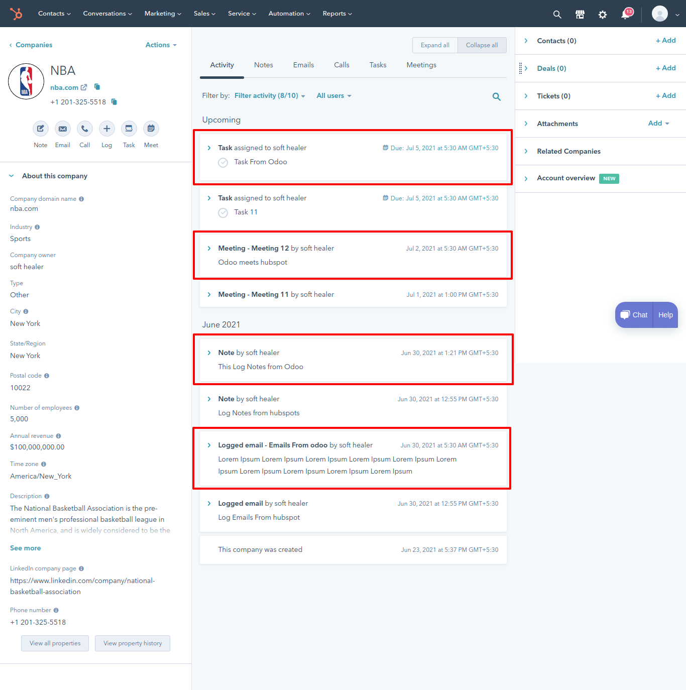Click info icon next to Industry
The height and width of the screenshot is (690, 686).
tap(37, 227)
